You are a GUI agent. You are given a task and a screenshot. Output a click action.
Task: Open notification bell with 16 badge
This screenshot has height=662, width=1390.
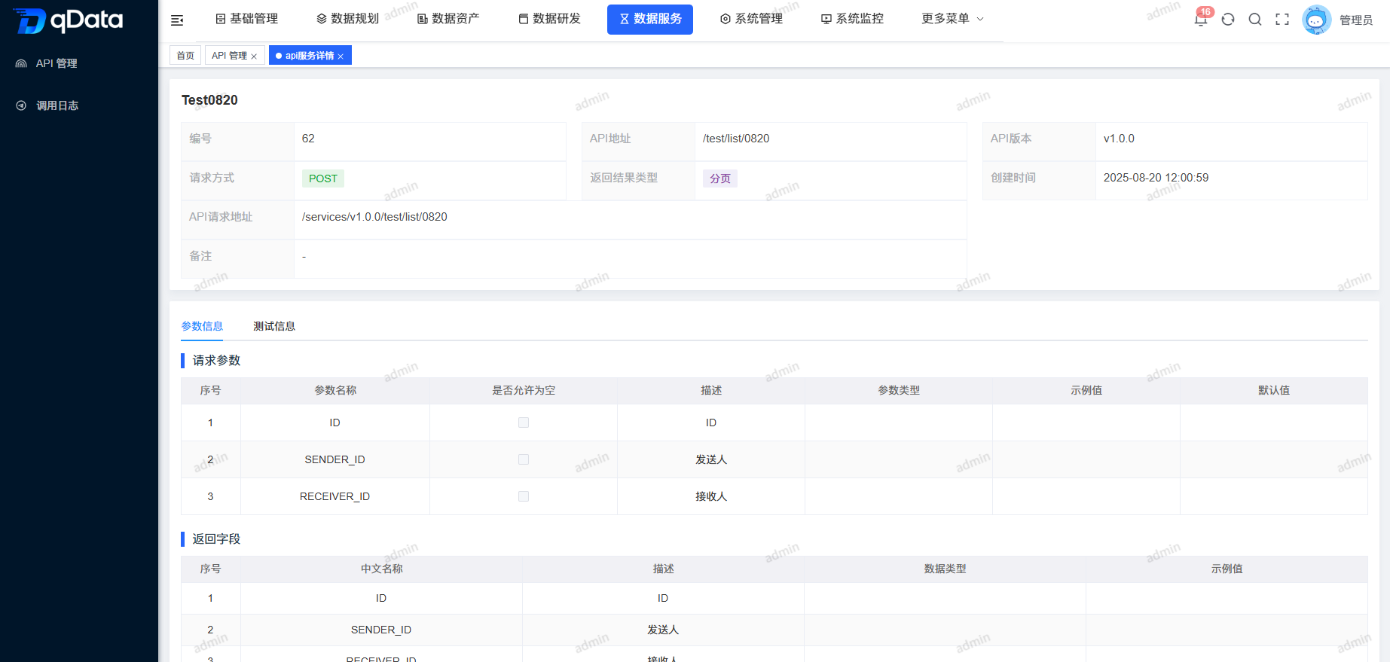point(1201,20)
